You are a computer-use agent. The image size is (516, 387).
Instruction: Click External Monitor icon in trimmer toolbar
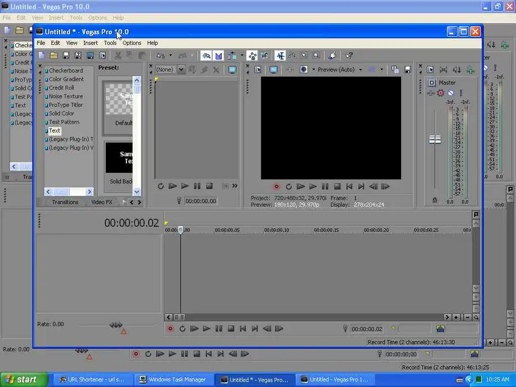click(x=232, y=70)
